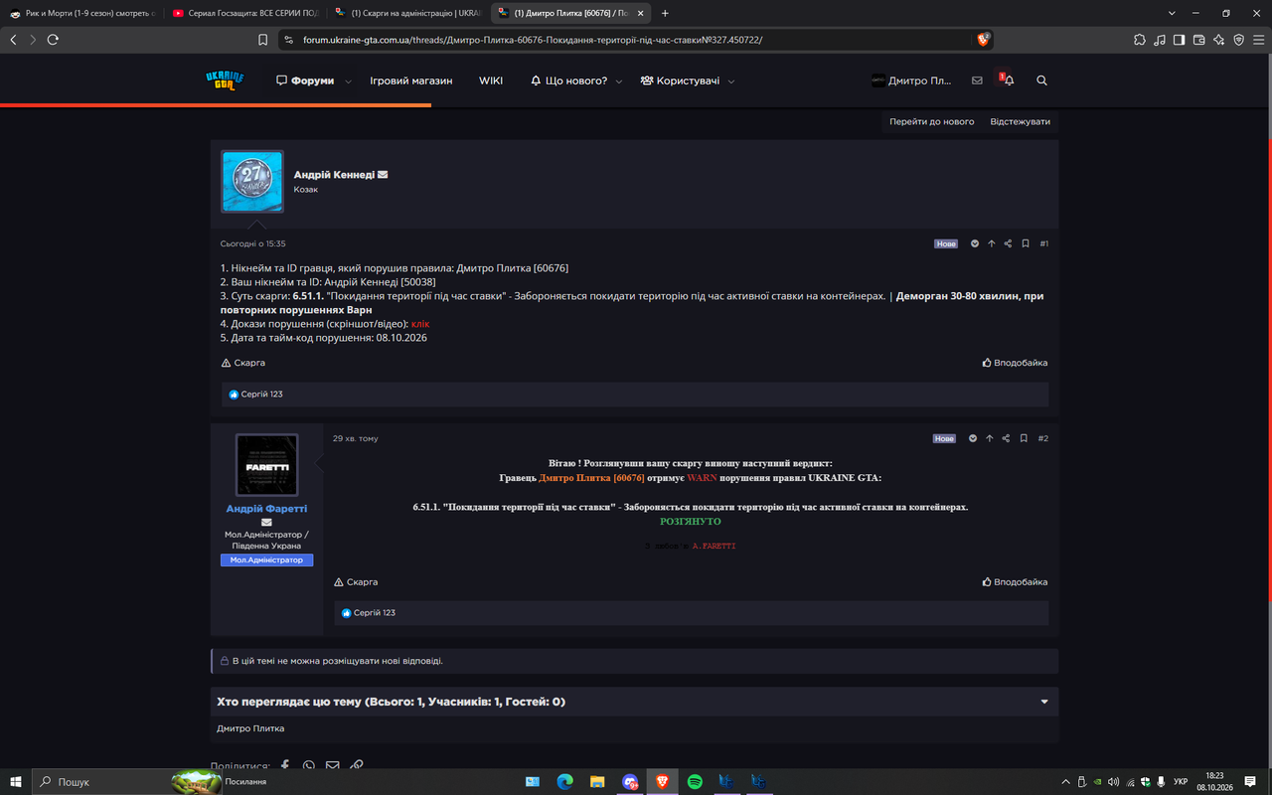Image resolution: width=1272 pixels, height=795 pixels.
Task: Click Андрій Кеннеді's avatar thumbnail
Action: (252, 181)
